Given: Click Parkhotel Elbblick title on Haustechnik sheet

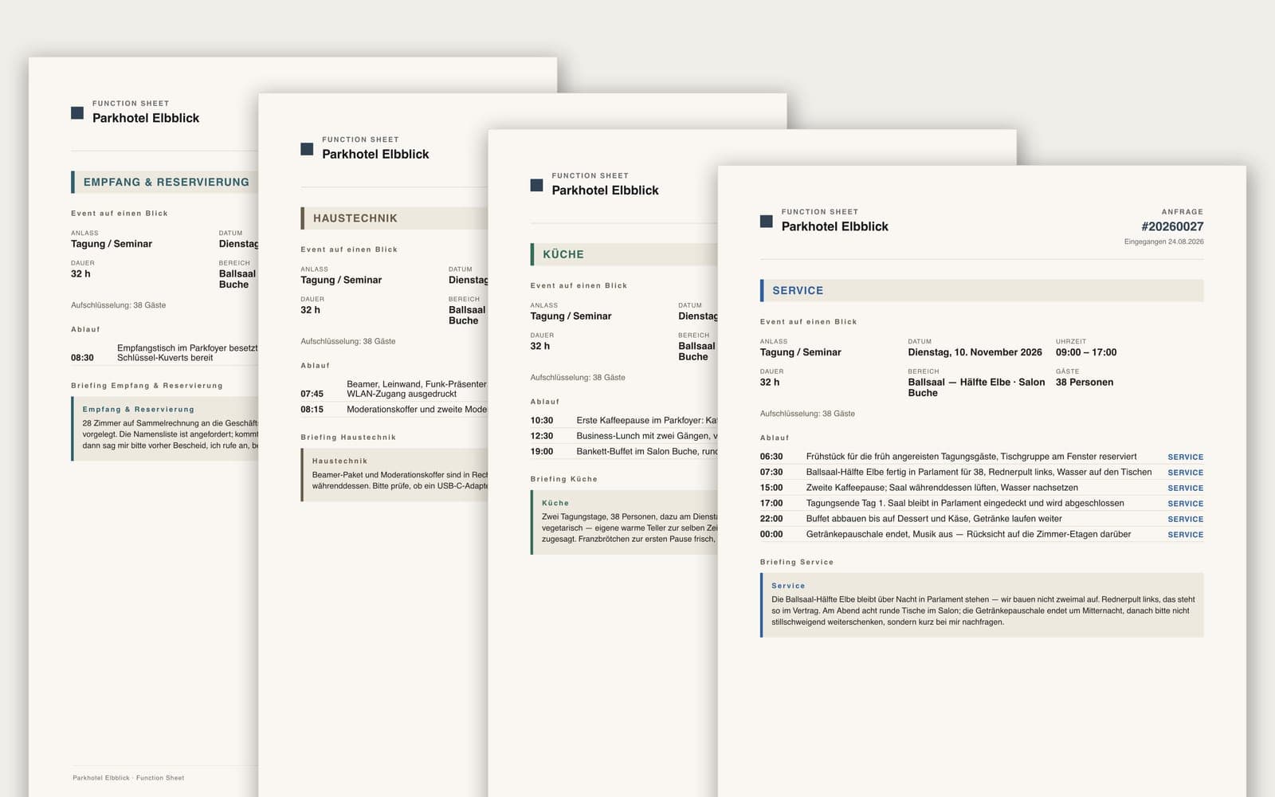Looking at the screenshot, I should (375, 154).
